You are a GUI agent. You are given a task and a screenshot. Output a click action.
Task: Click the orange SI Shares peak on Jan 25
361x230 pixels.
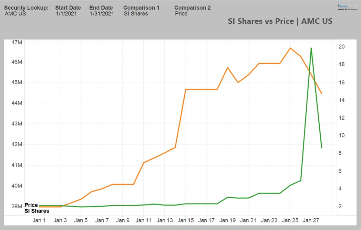(290, 48)
